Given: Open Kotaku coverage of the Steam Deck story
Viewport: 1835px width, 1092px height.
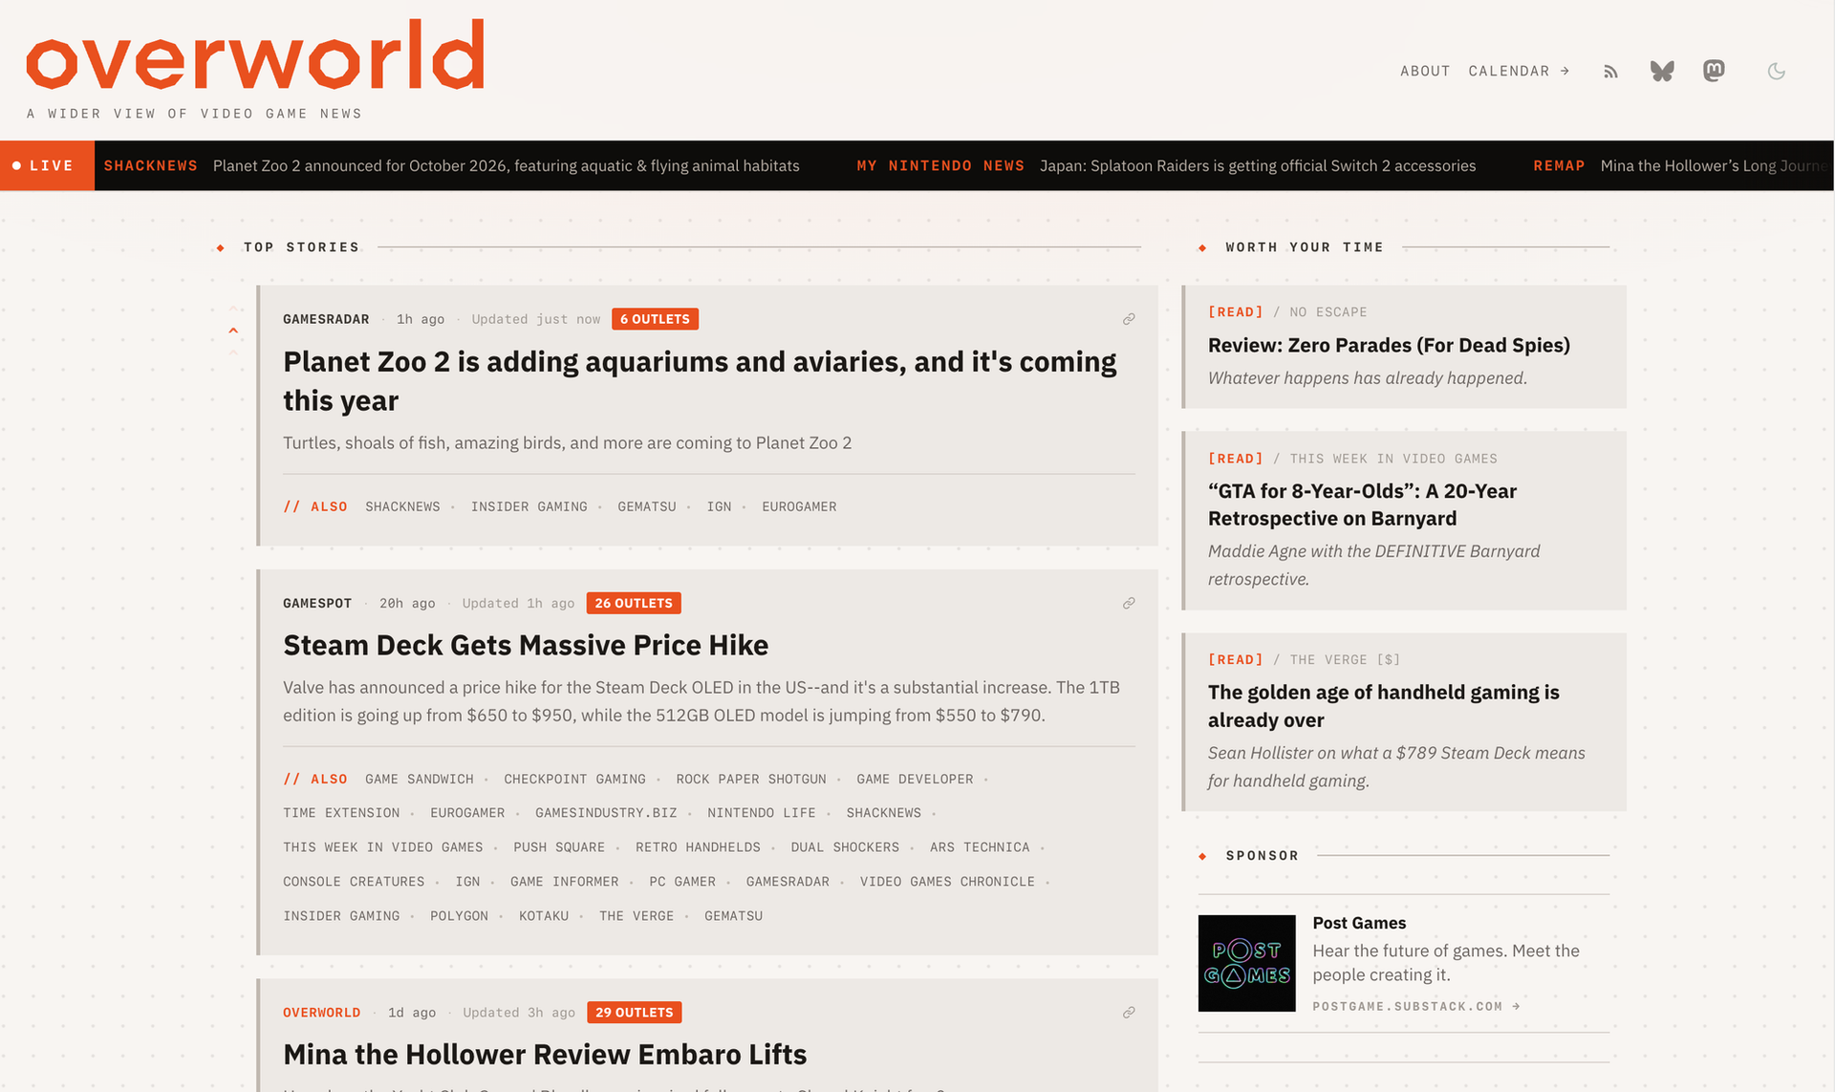Looking at the screenshot, I should click(x=544, y=915).
